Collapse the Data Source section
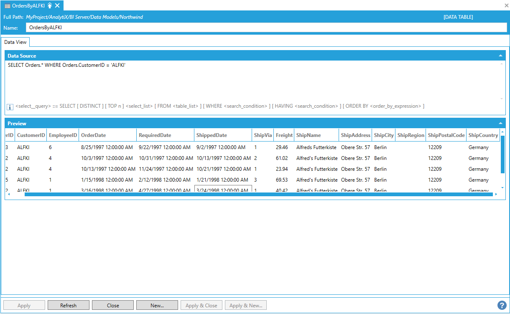The height and width of the screenshot is (314, 510). [x=500, y=56]
